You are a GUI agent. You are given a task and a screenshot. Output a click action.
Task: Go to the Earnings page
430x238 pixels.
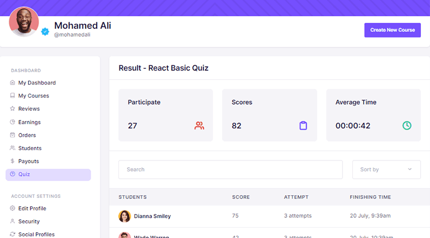(x=29, y=122)
